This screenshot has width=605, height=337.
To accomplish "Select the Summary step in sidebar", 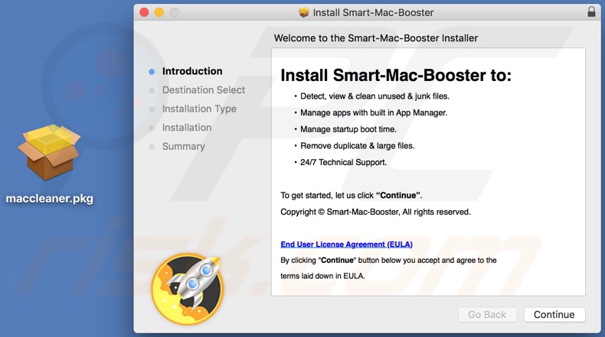I will [184, 147].
